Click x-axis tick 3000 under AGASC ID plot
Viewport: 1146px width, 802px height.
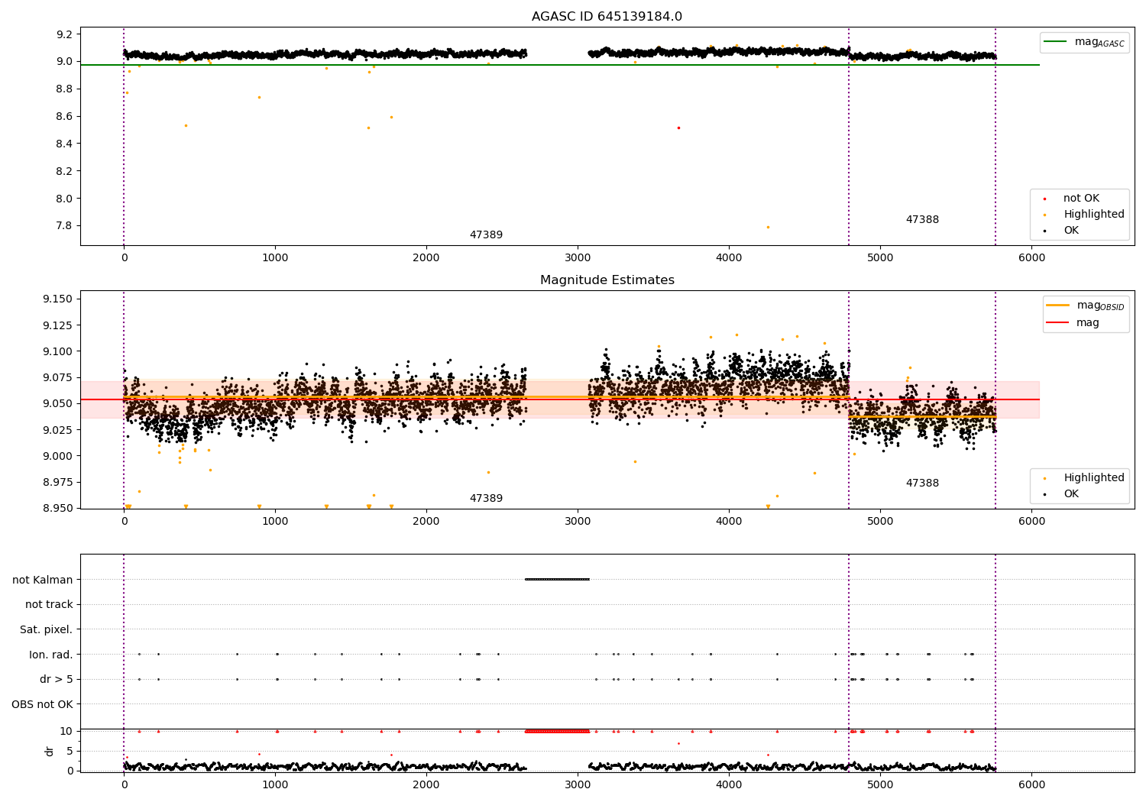coord(578,258)
